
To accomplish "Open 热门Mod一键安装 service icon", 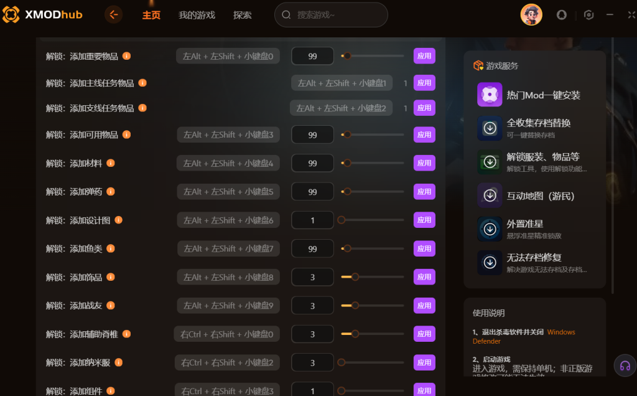I will 490,95.
